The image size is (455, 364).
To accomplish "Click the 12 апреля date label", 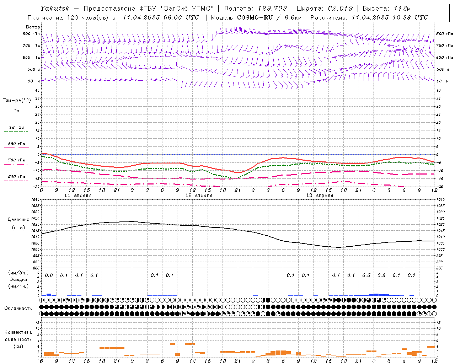I will pyautogui.click(x=199, y=196).
